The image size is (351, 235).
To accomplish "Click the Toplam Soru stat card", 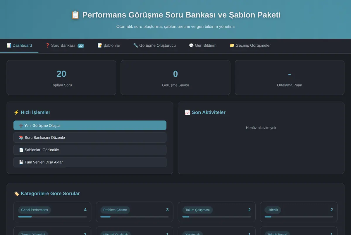I will click(x=61, y=78).
